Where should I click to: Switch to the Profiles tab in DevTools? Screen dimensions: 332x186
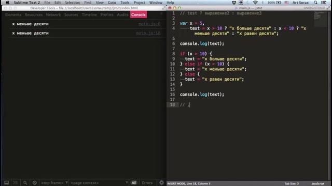click(x=107, y=14)
